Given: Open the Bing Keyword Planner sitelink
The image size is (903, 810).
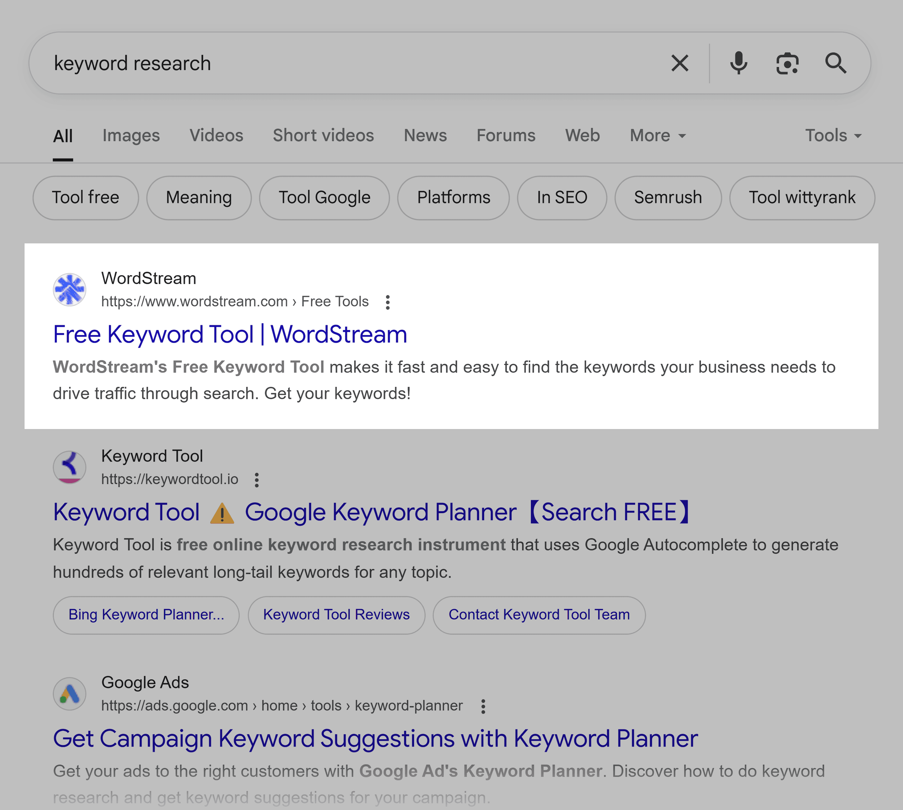Looking at the screenshot, I should tap(146, 615).
